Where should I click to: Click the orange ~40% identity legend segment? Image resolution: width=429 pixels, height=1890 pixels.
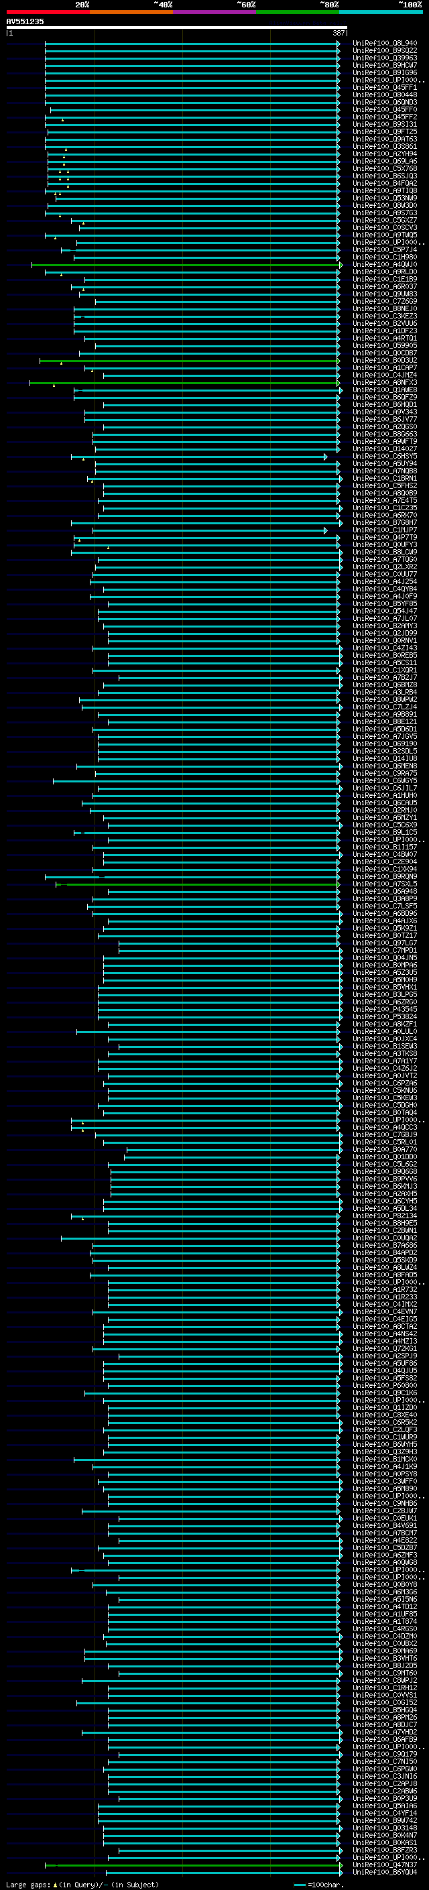[131, 12]
